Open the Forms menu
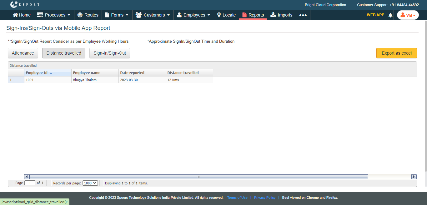 [117, 15]
